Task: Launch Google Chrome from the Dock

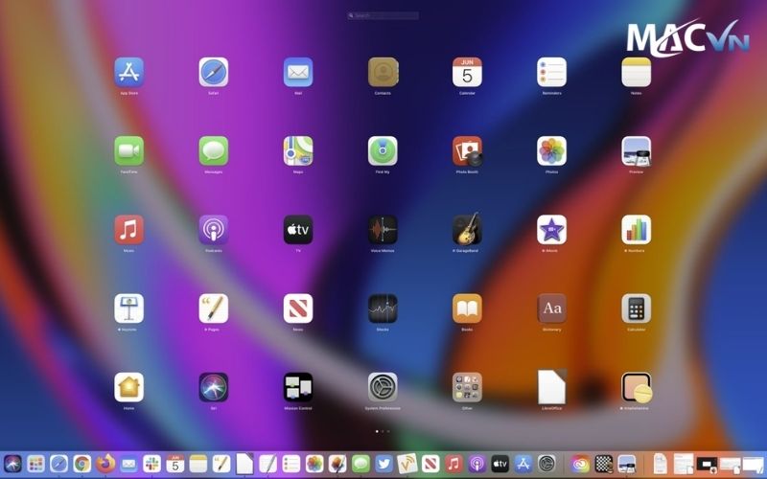Action: 82,464
